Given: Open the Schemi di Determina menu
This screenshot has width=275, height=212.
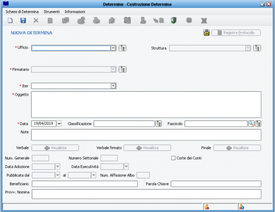Looking at the screenshot, I should click(22, 12).
